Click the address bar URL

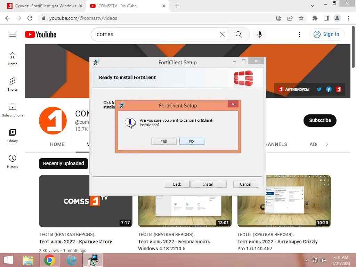coord(83,18)
